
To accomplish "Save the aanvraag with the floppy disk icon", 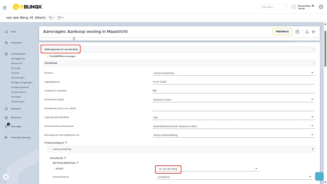I will coord(297,32).
